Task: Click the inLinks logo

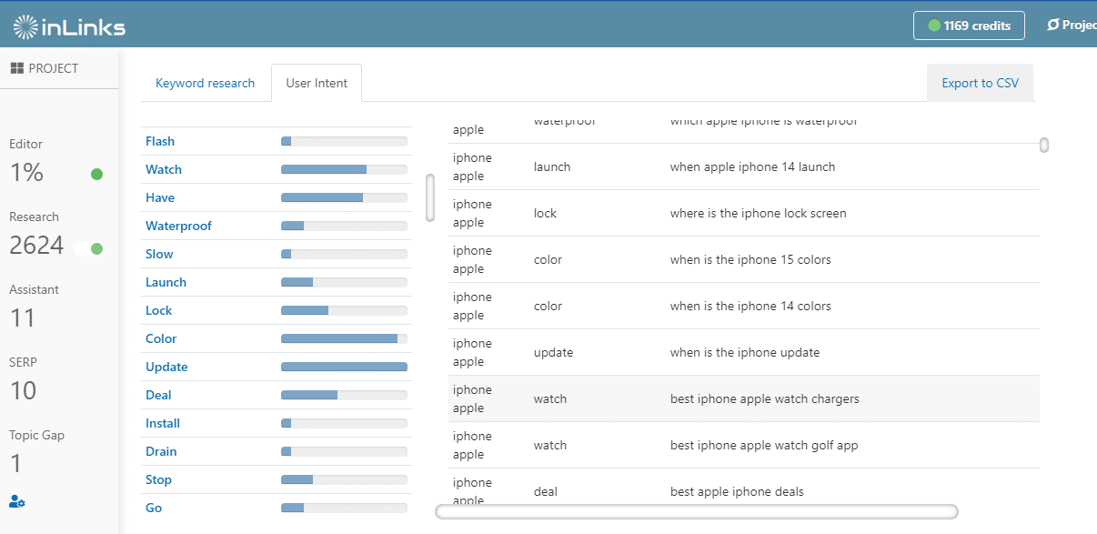Action: point(69,27)
